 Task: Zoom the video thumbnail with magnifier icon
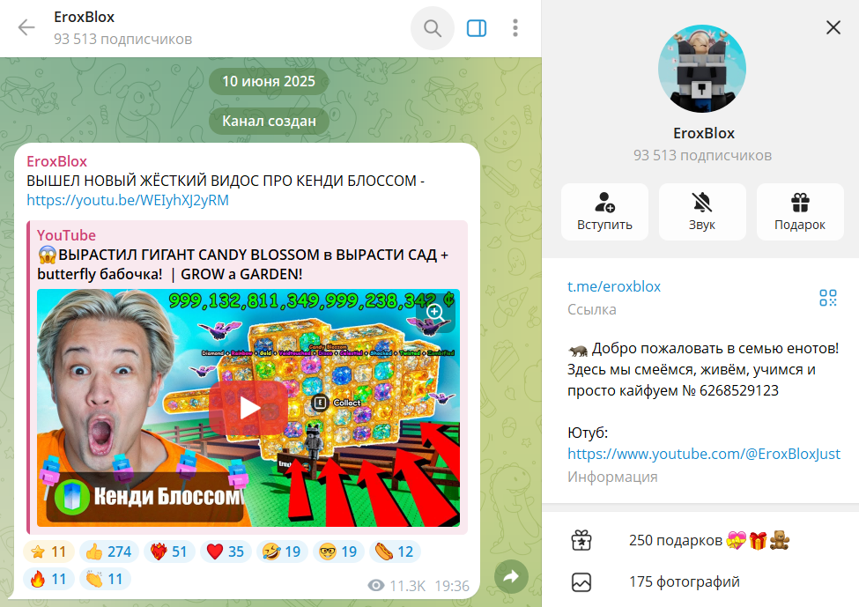(435, 313)
